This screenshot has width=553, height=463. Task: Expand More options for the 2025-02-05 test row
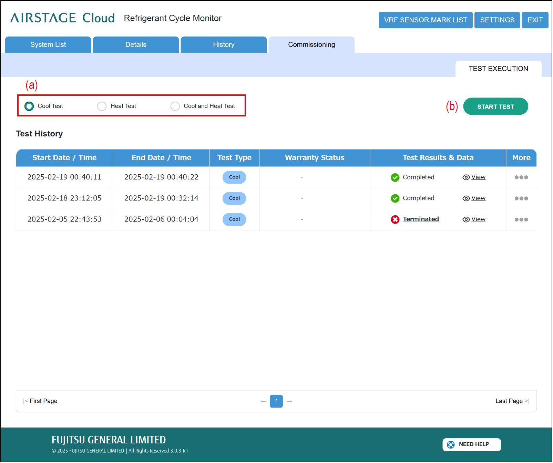(521, 219)
